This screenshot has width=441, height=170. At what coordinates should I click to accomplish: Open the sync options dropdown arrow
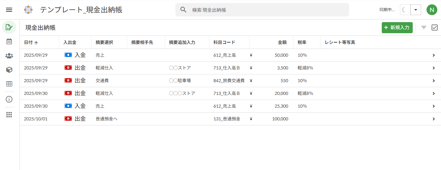point(416,10)
